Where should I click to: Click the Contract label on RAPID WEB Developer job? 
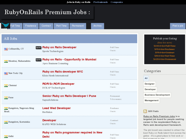click(x=114, y=120)
